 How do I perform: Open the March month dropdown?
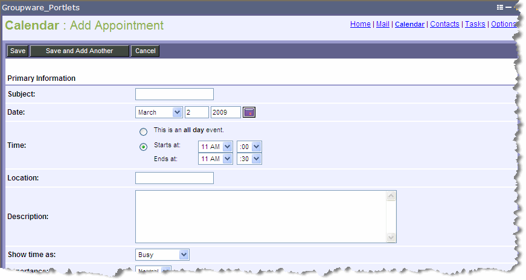coord(159,112)
